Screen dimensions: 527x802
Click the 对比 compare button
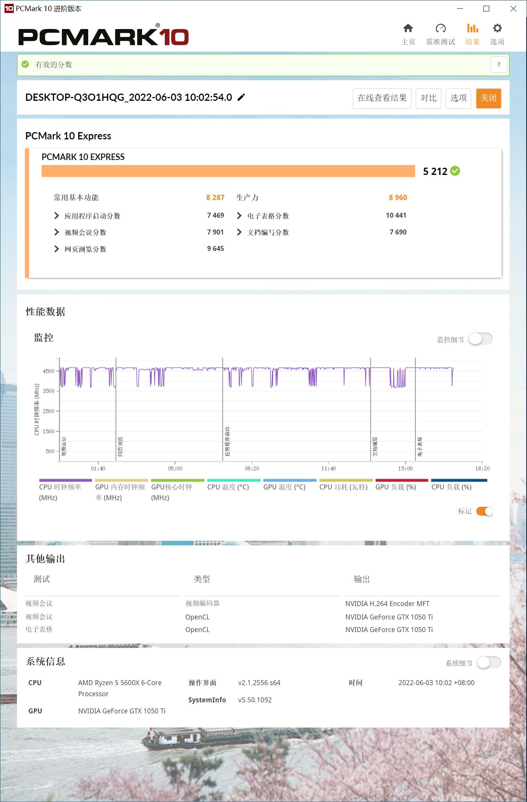[x=428, y=98]
